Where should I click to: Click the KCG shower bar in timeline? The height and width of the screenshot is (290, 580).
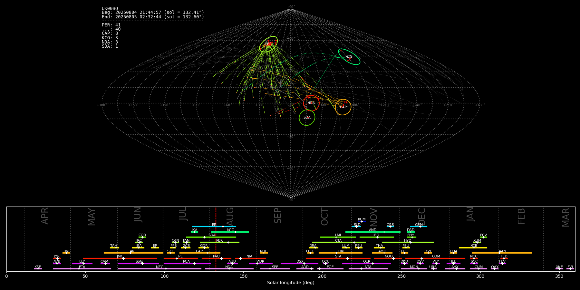click(x=230, y=232)
